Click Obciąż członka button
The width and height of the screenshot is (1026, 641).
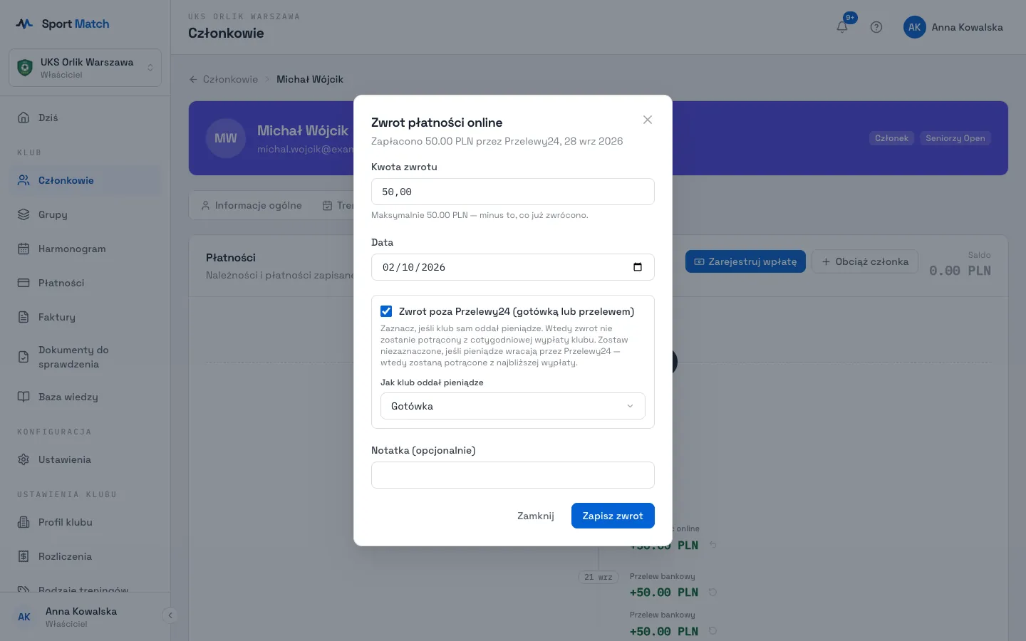(x=865, y=261)
